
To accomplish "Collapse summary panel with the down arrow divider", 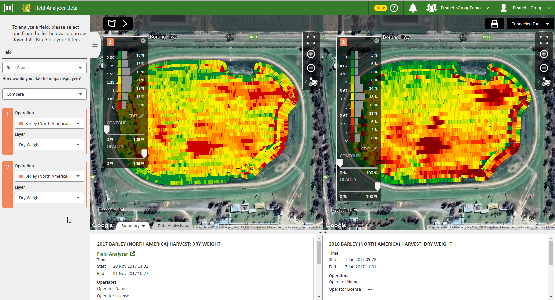I will click(320, 232).
